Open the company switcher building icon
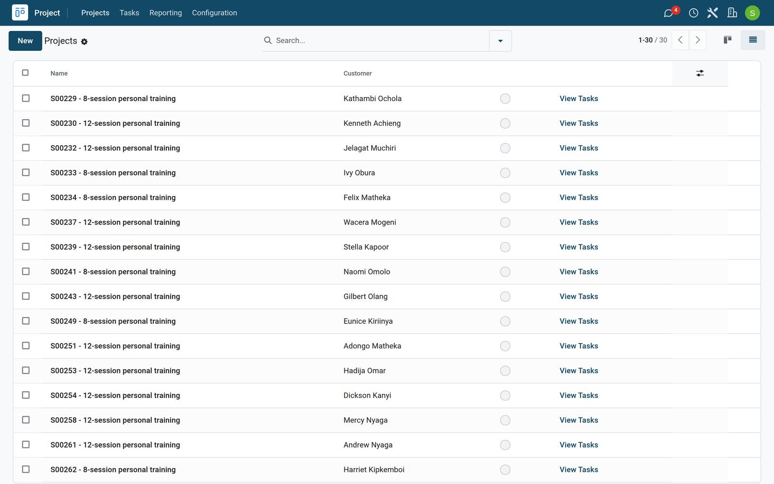Viewport: 774px width, 484px height. tap(732, 13)
